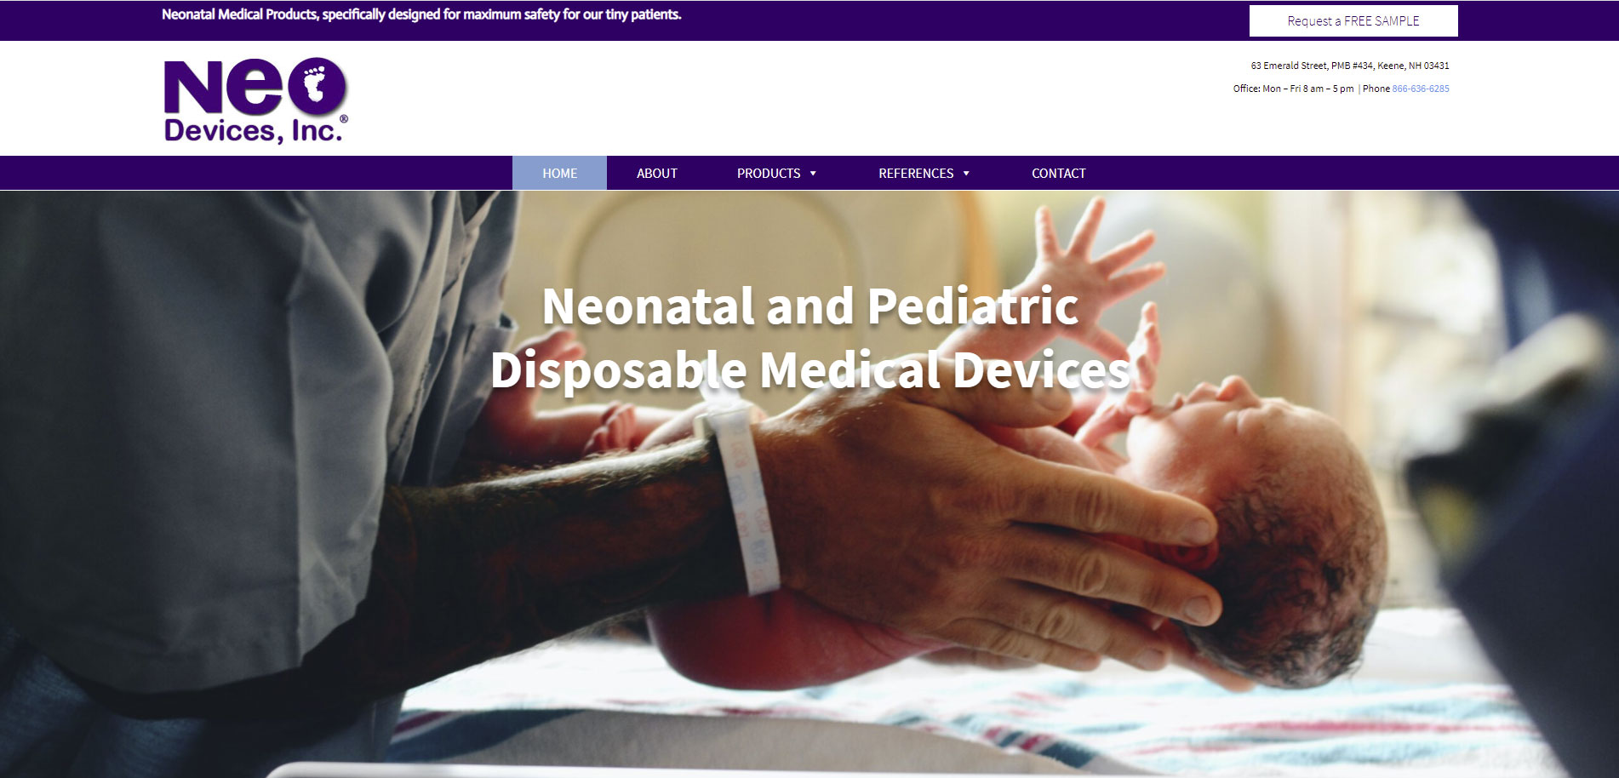
Task: Click the registered trademark symbol beside the logo
Action: point(344,119)
